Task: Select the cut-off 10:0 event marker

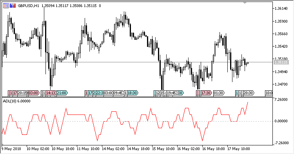Action: pyautogui.click(x=269, y=93)
